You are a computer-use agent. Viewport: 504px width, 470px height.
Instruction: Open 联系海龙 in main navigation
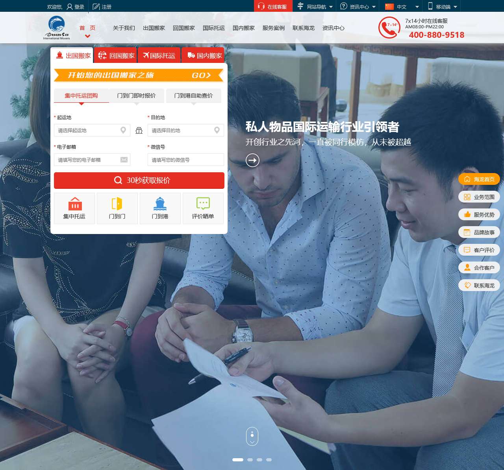tap(304, 28)
